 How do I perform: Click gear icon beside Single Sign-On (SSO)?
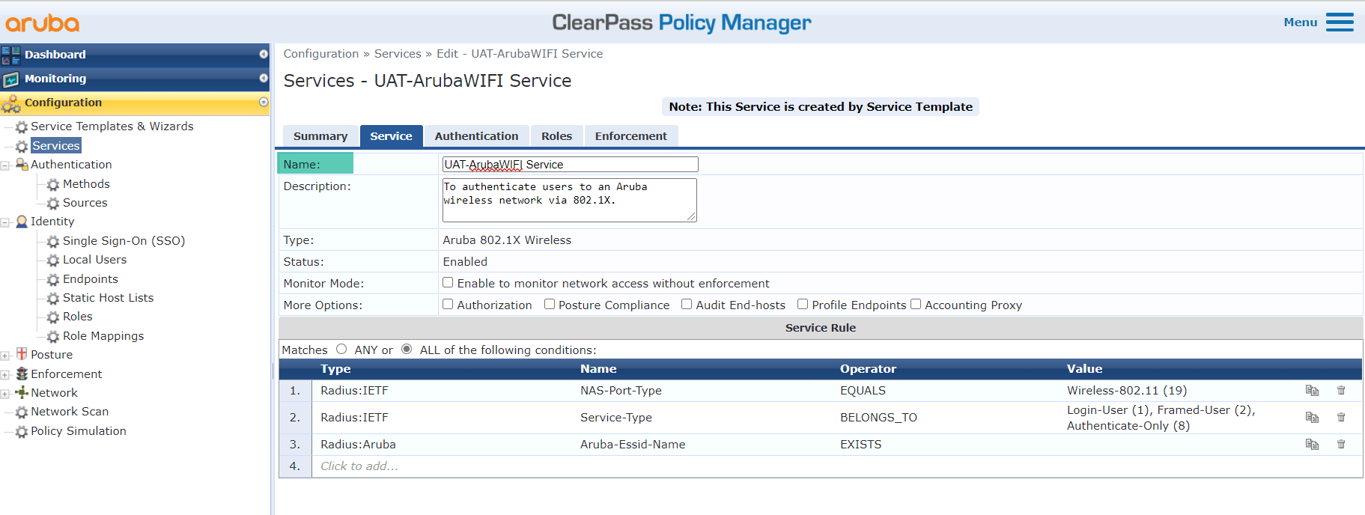53,242
